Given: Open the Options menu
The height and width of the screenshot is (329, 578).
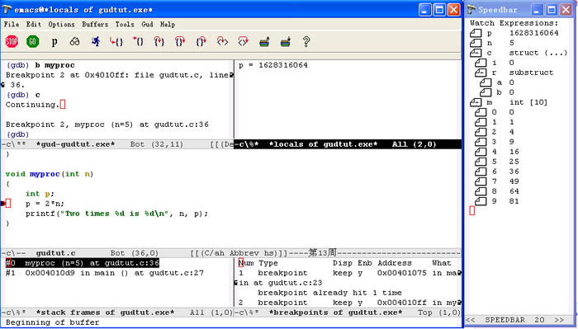Looking at the screenshot, I should pos(61,24).
